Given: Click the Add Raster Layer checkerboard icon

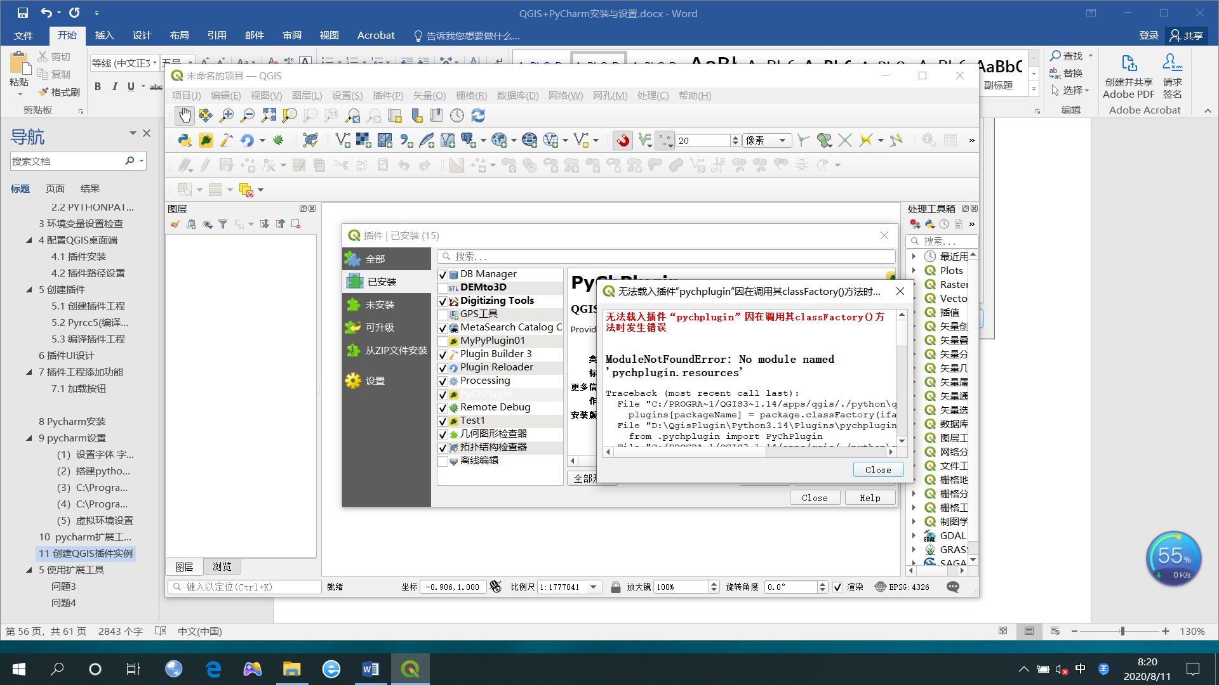Looking at the screenshot, I should click(363, 140).
